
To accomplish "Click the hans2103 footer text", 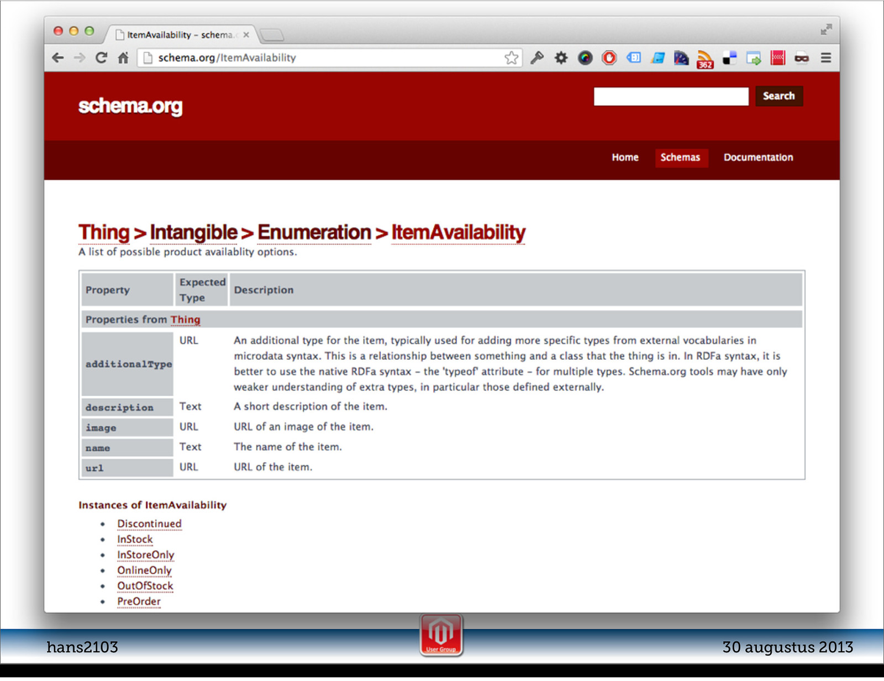I will coord(82,647).
